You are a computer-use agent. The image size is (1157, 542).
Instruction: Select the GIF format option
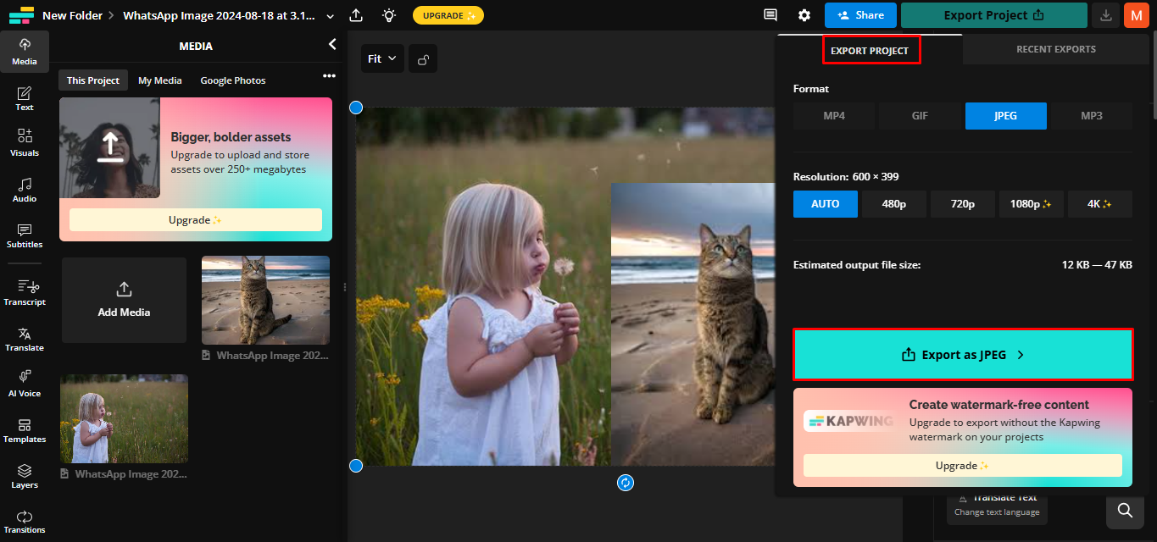coord(920,116)
